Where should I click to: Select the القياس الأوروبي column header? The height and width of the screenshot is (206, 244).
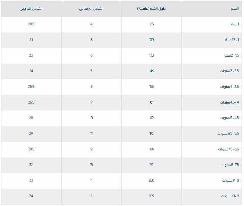[31, 9]
